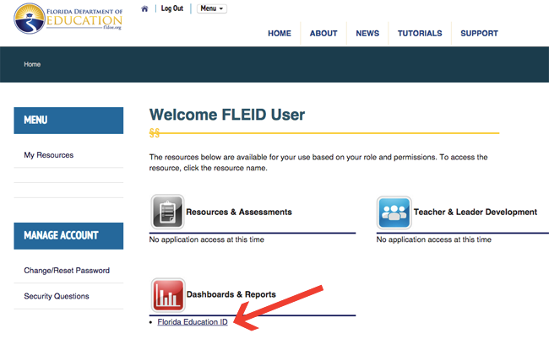The width and height of the screenshot is (549, 339).
Task: Open the Florida Education ID link
Action: coord(193,322)
